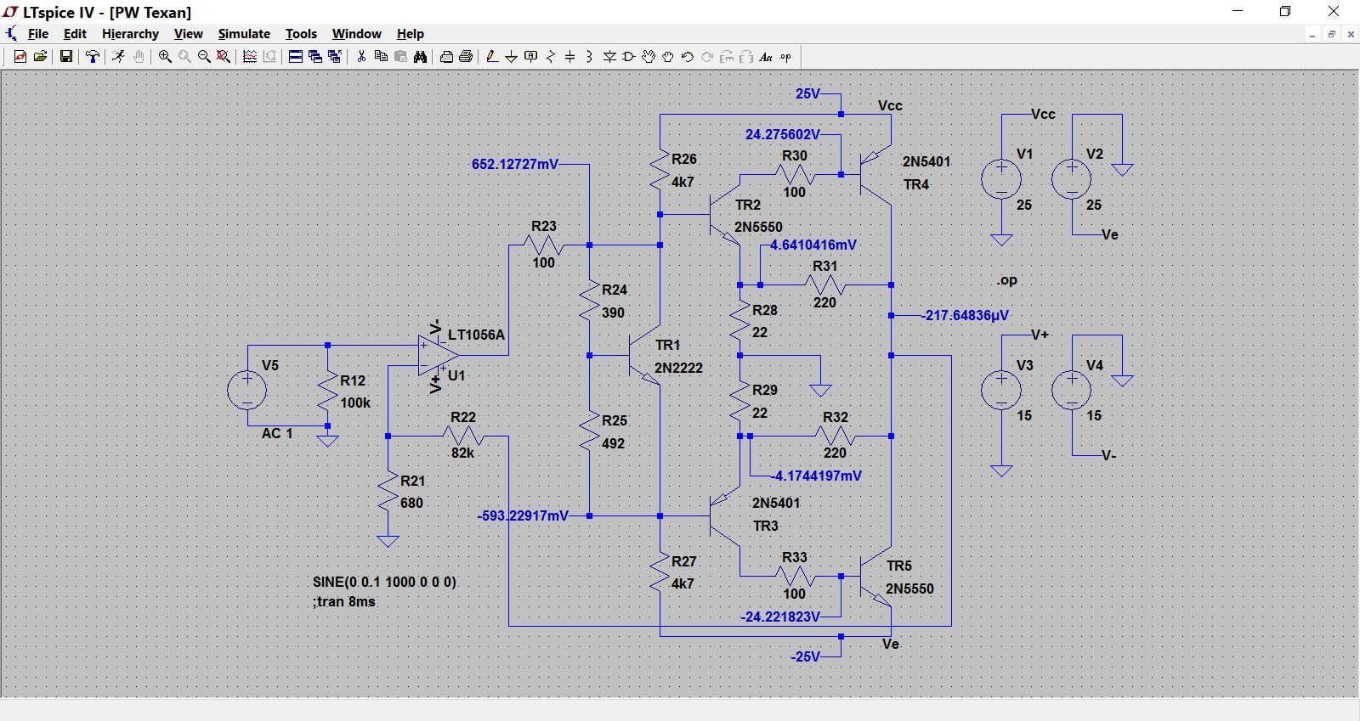
Task: Open the Help menu
Action: (410, 34)
